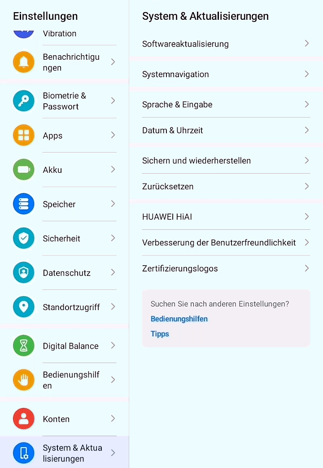This screenshot has width=323, height=468.
Task: Open the Tipps link
Action: tap(160, 334)
